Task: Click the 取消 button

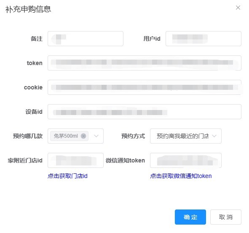Action: (x=226, y=217)
